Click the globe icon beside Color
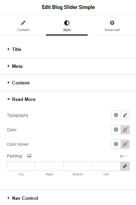Screen dimensions: 136x205 click(116, 130)
